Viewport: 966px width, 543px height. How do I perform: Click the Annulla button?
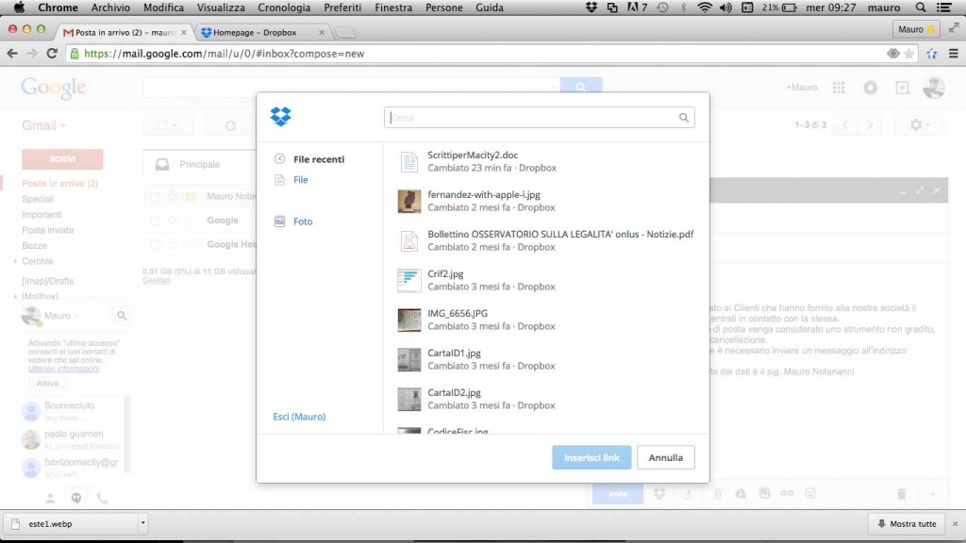[665, 457]
